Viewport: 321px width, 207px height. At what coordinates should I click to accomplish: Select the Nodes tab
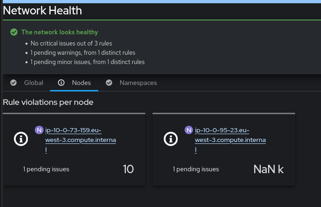point(81,83)
